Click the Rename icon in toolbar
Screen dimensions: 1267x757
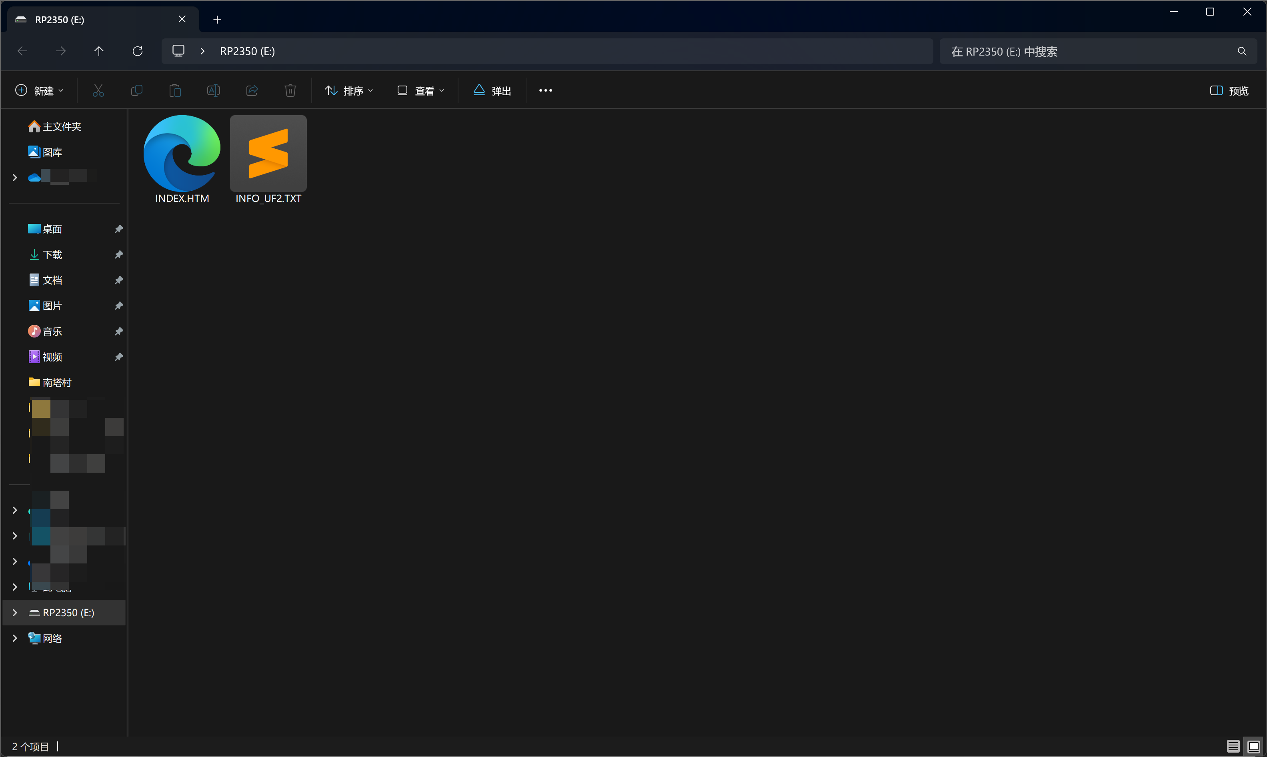point(213,91)
